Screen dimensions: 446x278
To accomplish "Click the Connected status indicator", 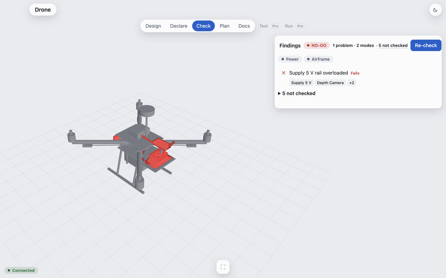I will click(21, 270).
